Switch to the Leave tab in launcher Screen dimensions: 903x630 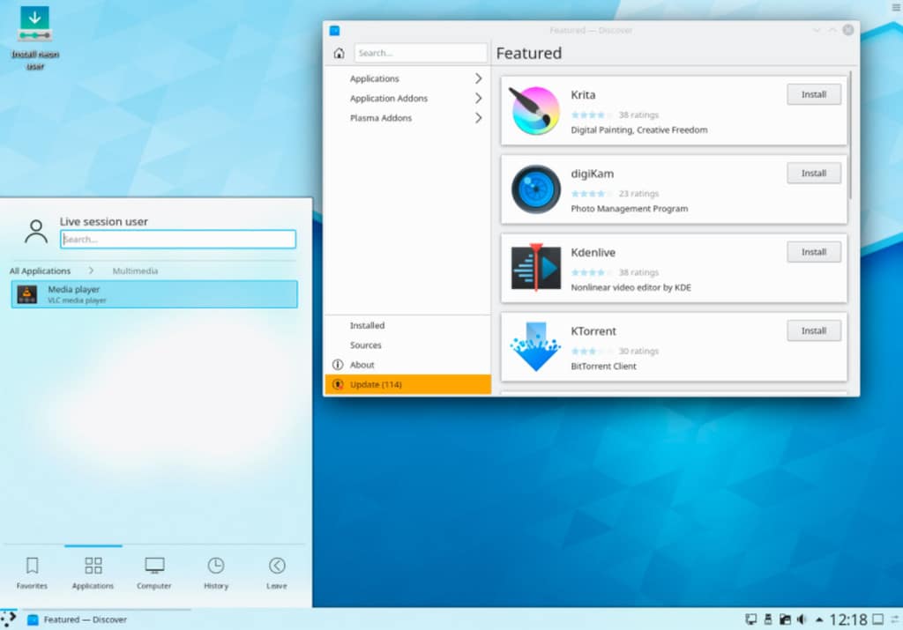[277, 574]
